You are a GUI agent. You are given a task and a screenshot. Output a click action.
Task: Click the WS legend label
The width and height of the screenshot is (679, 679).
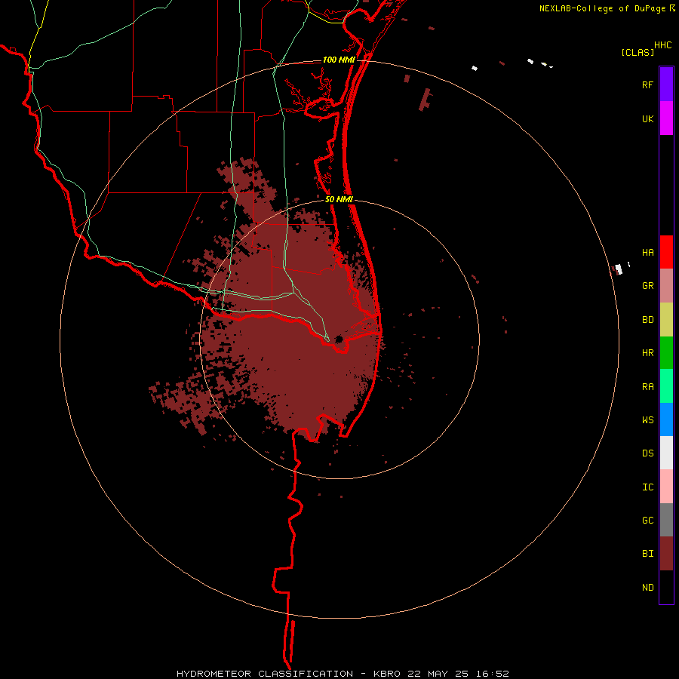pos(648,420)
